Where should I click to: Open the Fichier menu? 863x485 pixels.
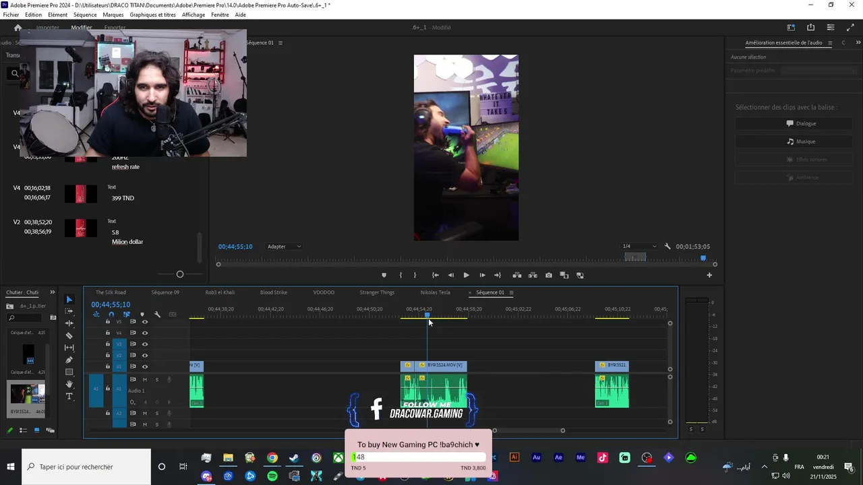11,15
